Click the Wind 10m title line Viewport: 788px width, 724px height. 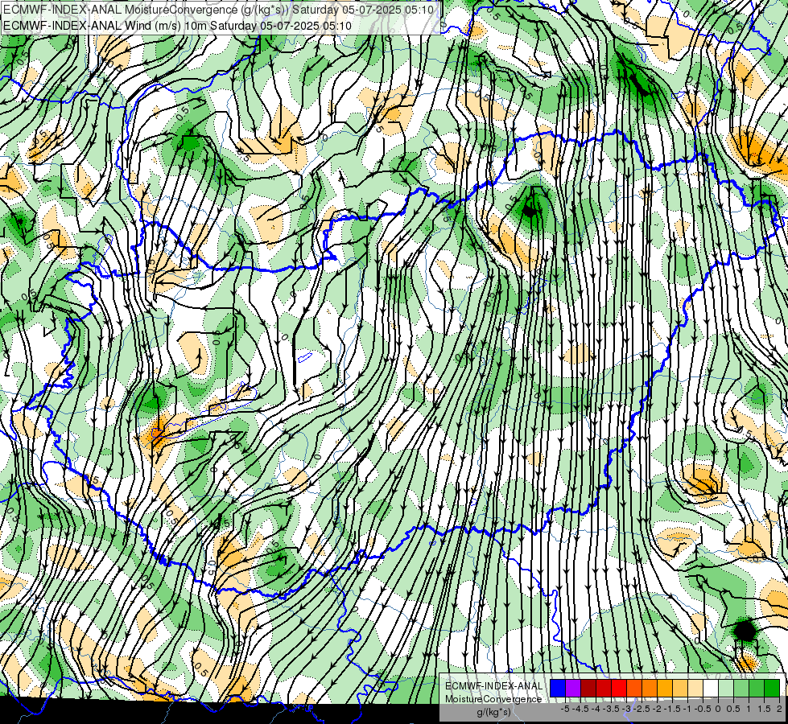click(x=177, y=25)
